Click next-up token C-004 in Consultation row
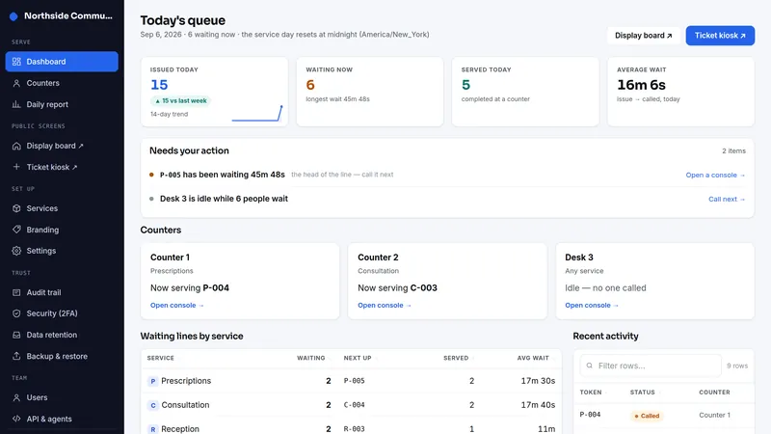The width and height of the screenshot is (771, 434). 354,405
